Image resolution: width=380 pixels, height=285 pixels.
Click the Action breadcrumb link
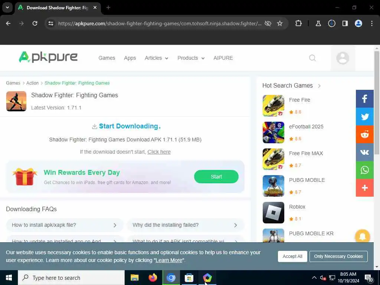[33, 83]
